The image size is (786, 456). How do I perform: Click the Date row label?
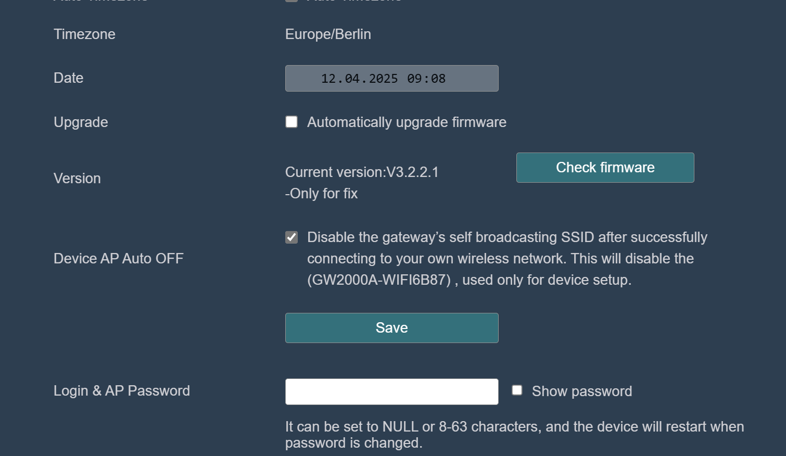click(x=68, y=78)
